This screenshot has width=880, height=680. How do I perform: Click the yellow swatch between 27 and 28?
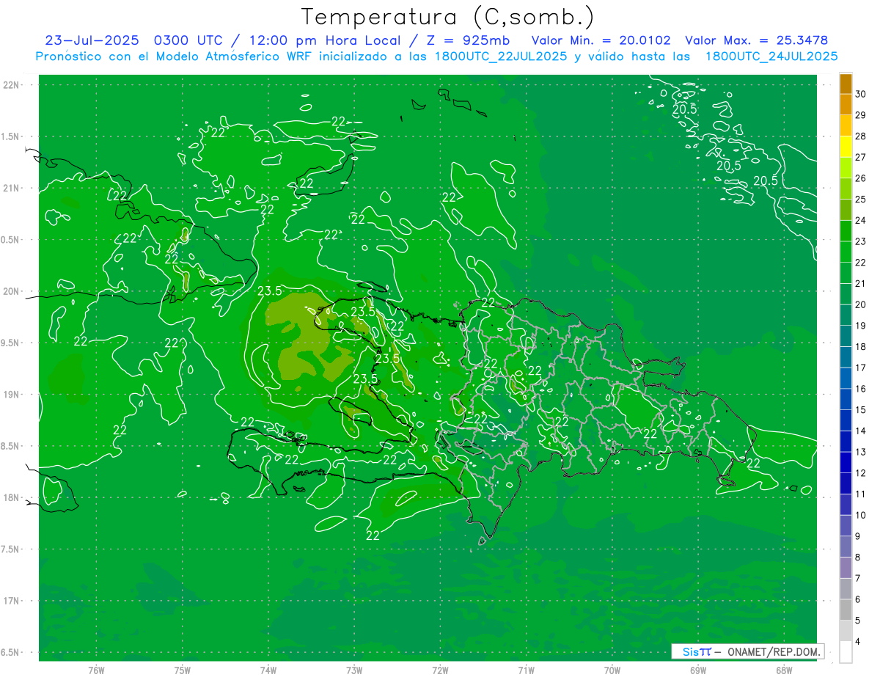(846, 147)
